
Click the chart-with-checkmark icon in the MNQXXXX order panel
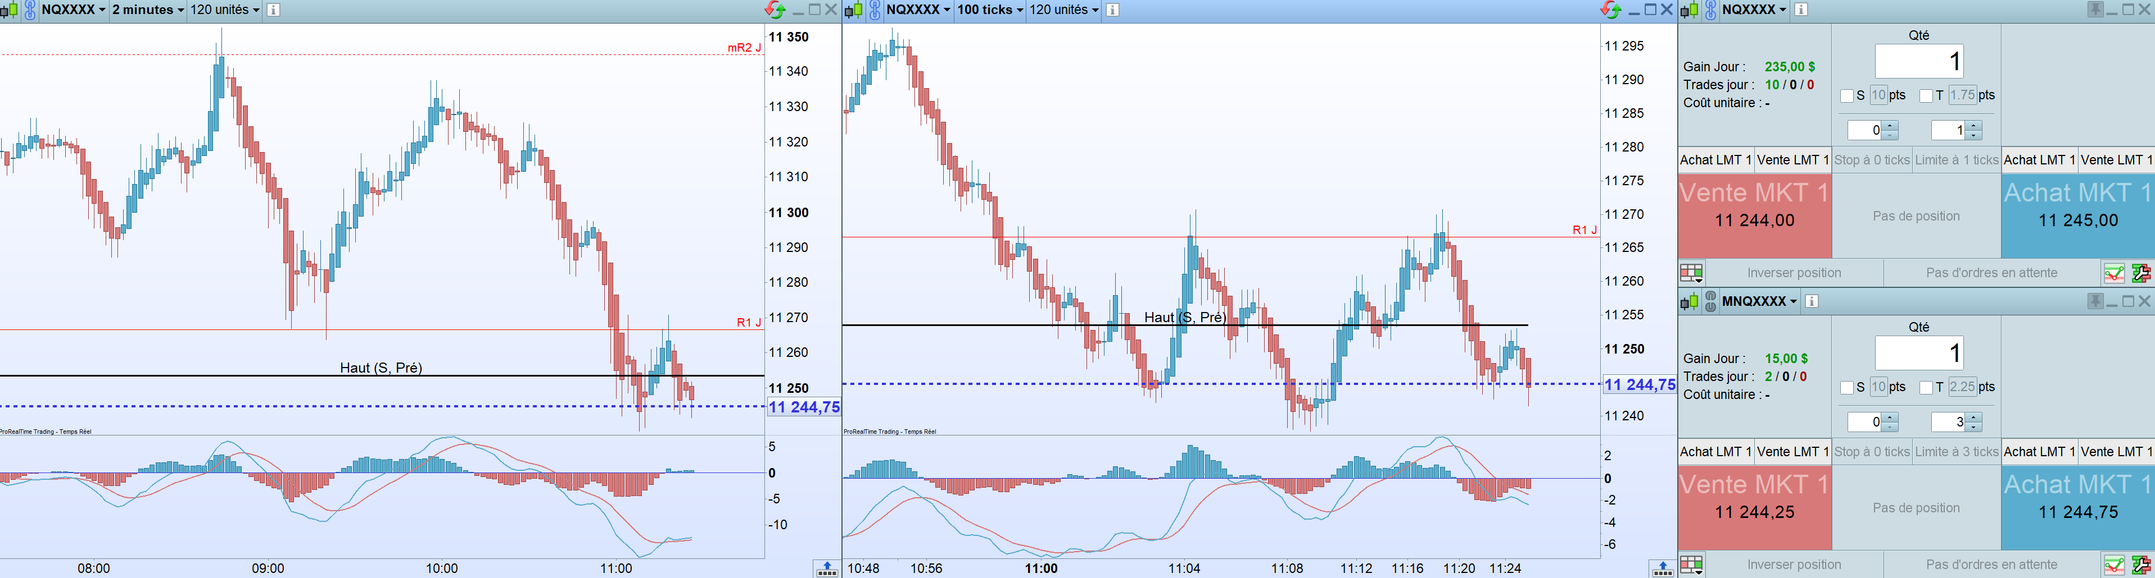2114,565
